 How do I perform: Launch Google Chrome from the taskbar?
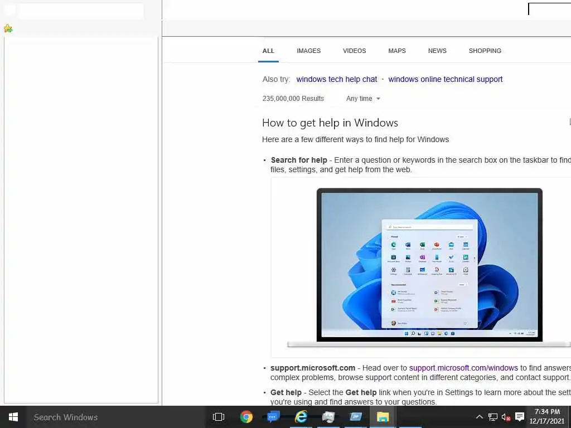246,417
